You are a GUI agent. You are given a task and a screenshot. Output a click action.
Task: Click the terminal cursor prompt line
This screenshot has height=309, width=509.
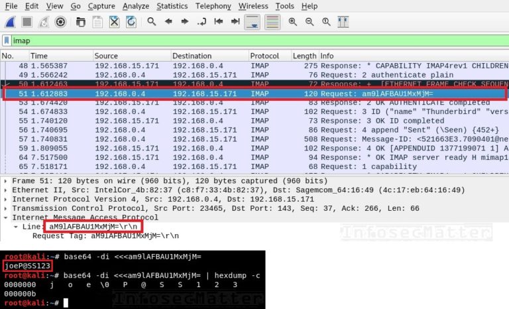point(36,303)
